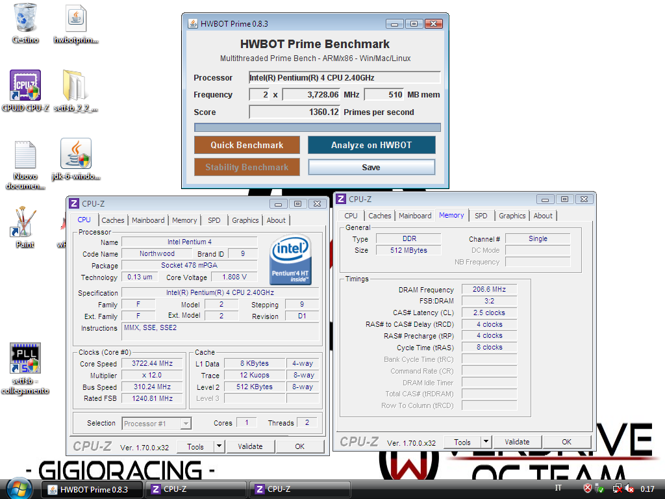Open SPD tab in right CPU-Z window
Viewport: 665px width, 499px height.
coord(481,216)
